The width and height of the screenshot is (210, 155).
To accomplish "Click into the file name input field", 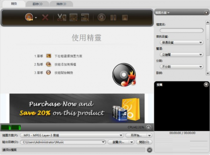I will tap(182, 31).
